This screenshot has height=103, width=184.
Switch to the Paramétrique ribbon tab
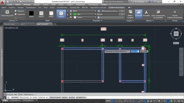[x=31, y=7]
